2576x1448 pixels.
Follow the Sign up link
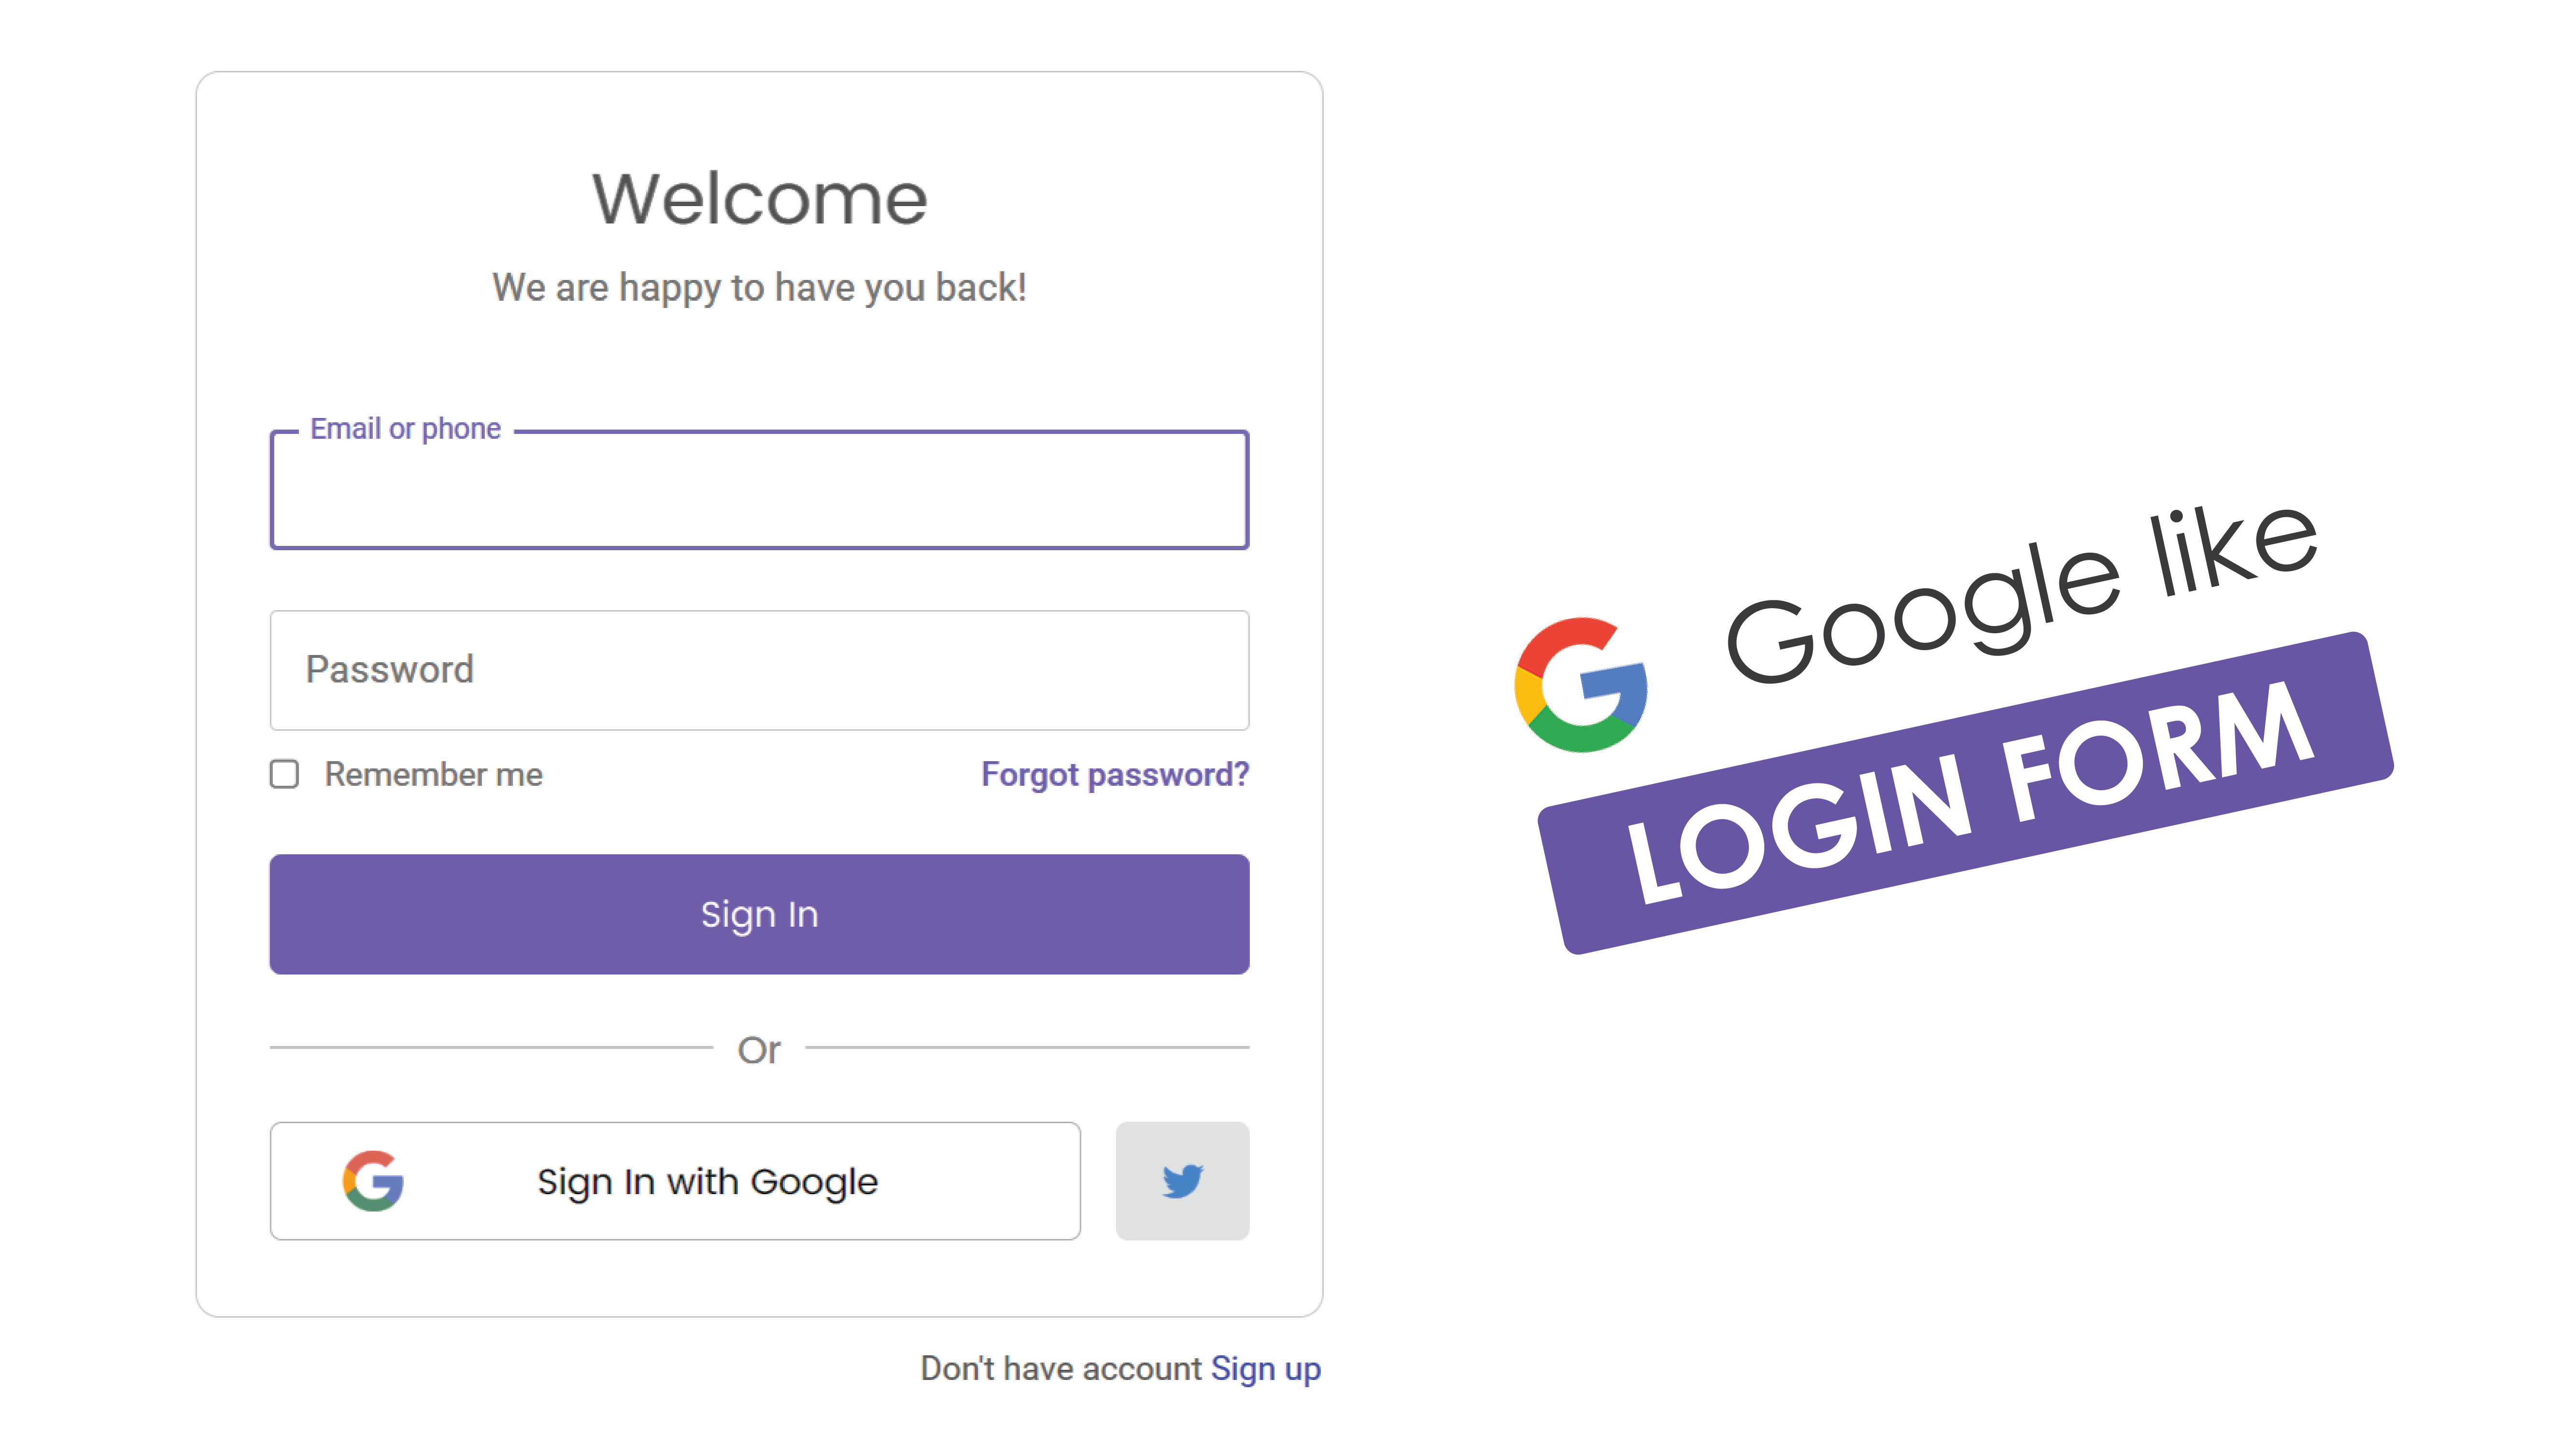[x=1265, y=1368]
